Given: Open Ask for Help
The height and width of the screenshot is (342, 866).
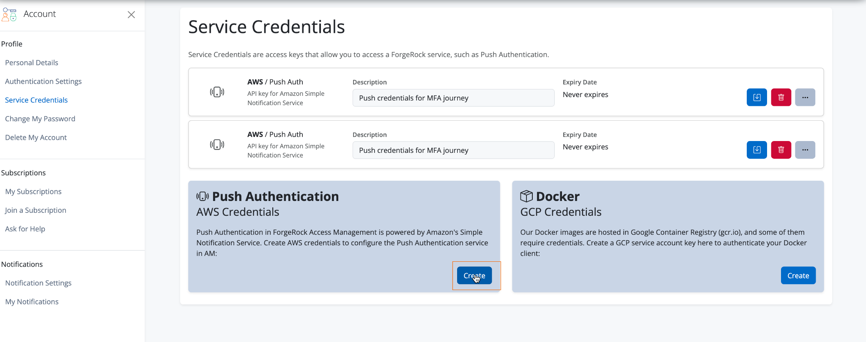Looking at the screenshot, I should tap(25, 229).
